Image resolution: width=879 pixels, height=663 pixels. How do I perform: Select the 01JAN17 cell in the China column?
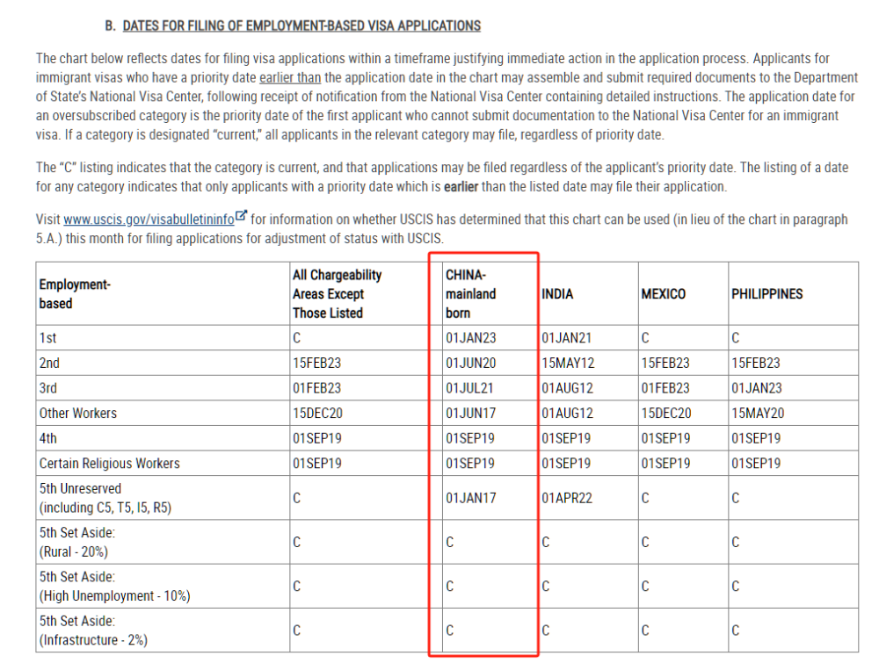click(x=470, y=498)
